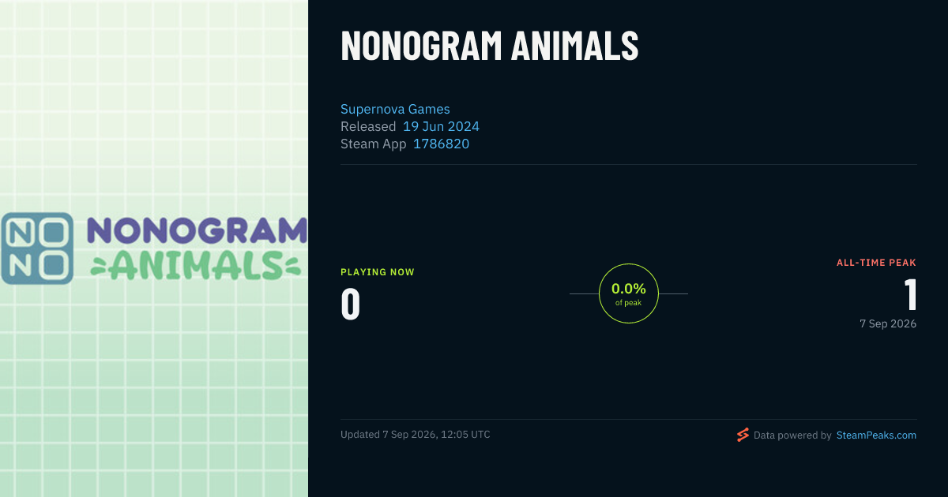The height and width of the screenshot is (497, 948).
Task: Open the Supernova Games developer link
Action: pos(395,109)
